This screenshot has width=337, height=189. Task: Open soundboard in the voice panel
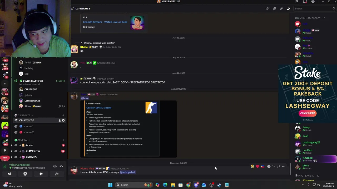click(x=57, y=174)
